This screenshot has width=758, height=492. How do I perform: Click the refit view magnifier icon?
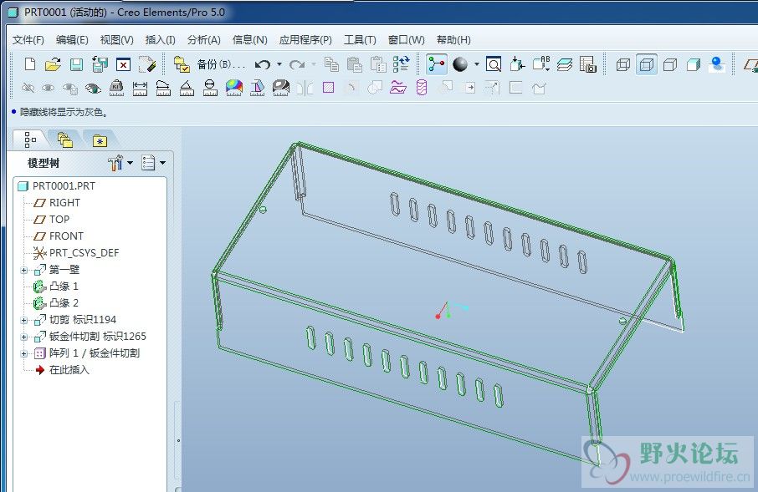pyautogui.click(x=494, y=64)
